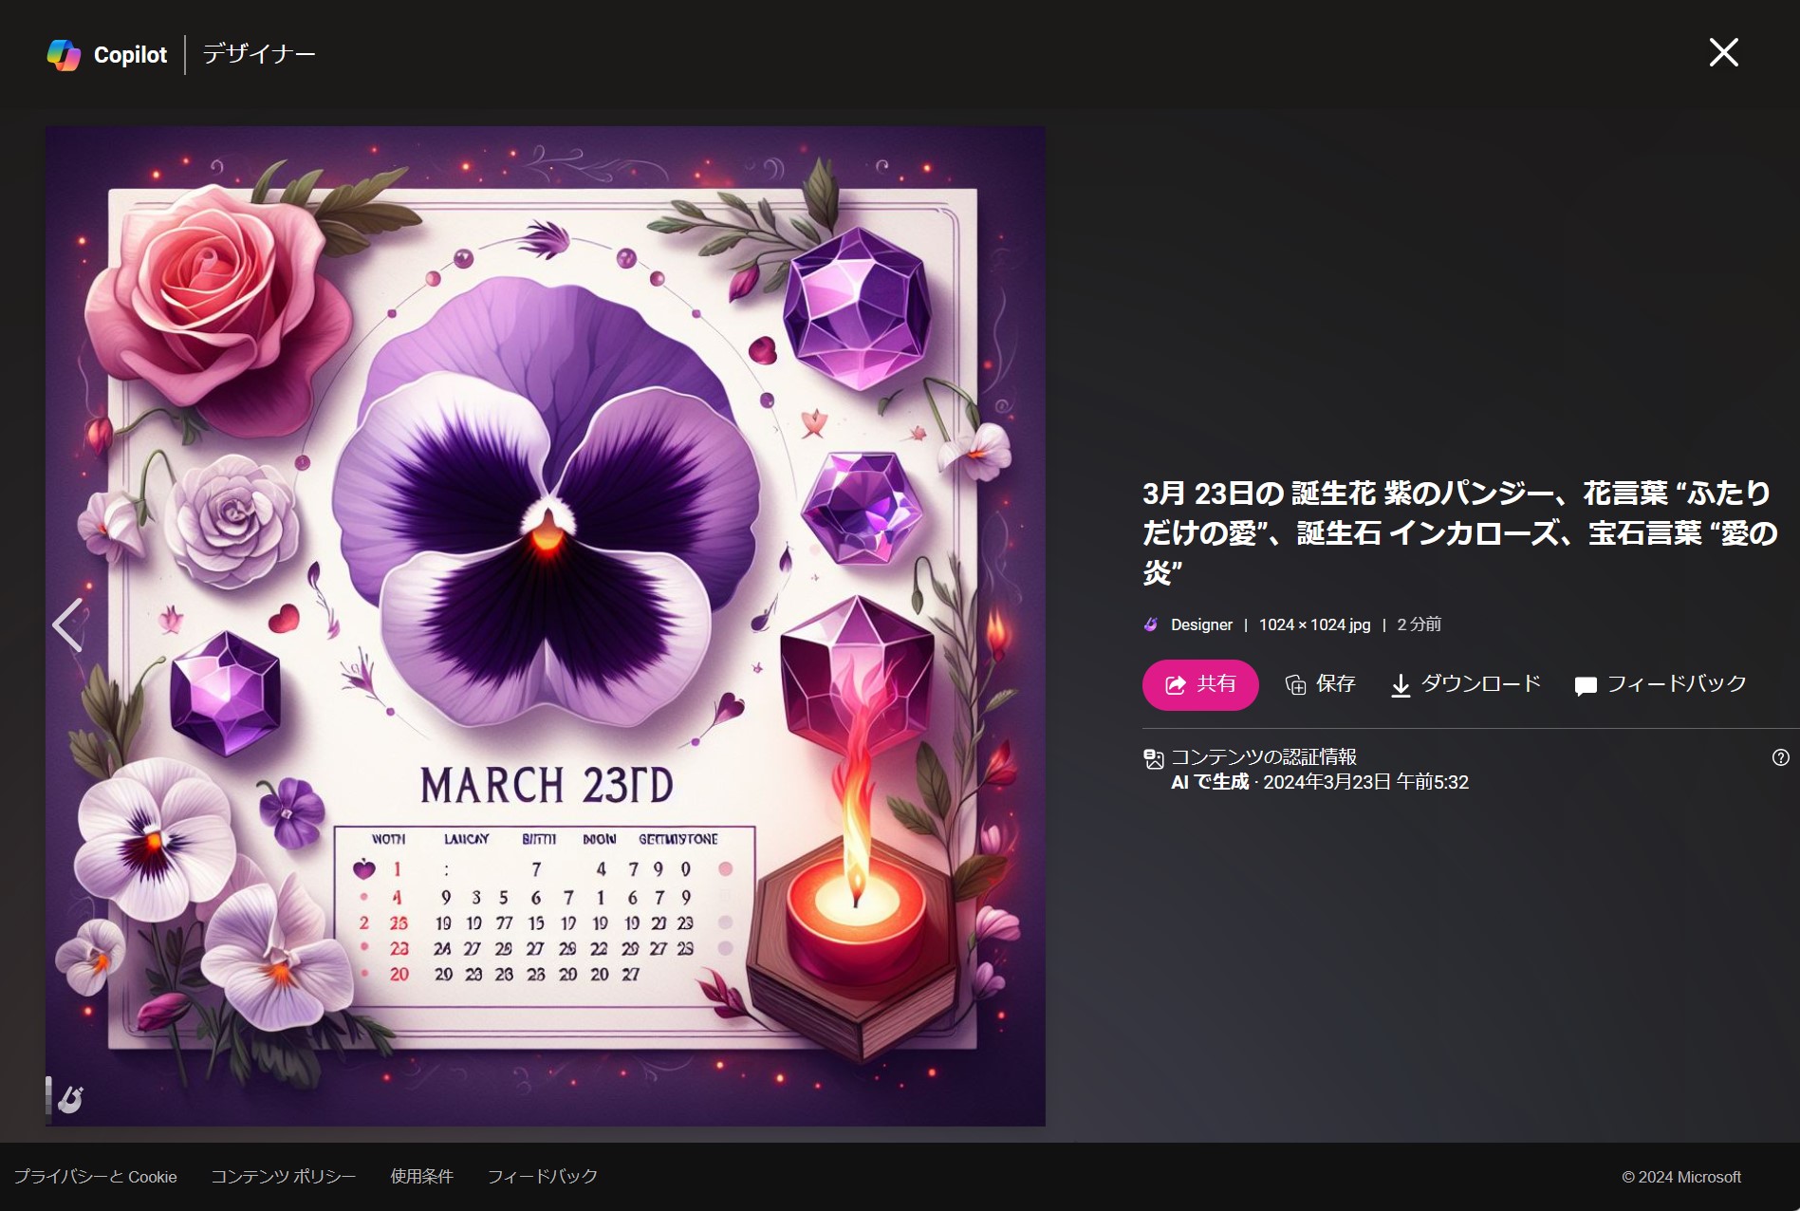Image resolution: width=1800 pixels, height=1211 pixels.
Task: Go to previous image with left chevron
Action: [x=67, y=624]
